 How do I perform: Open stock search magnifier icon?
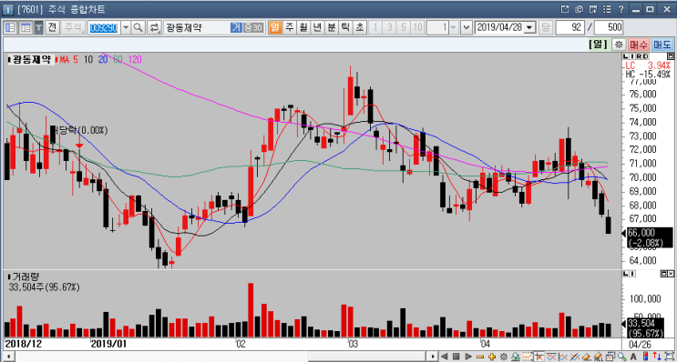click(x=138, y=28)
